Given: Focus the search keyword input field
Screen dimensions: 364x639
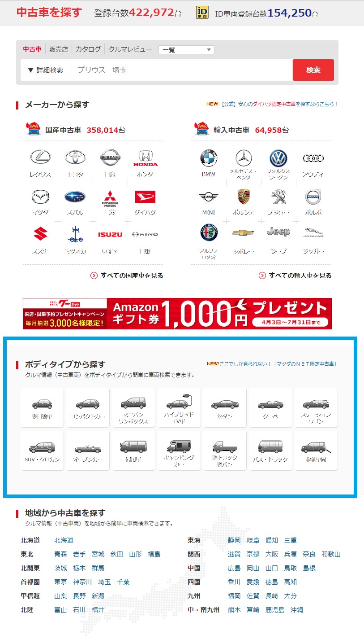Looking at the screenshot, I should coord(181,70).
